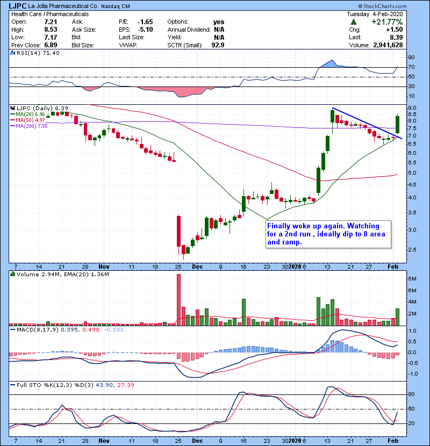The image size is (430, 446).
Task: Select the LJPC ticker symbol in the header
Action: tap(18, 6)
